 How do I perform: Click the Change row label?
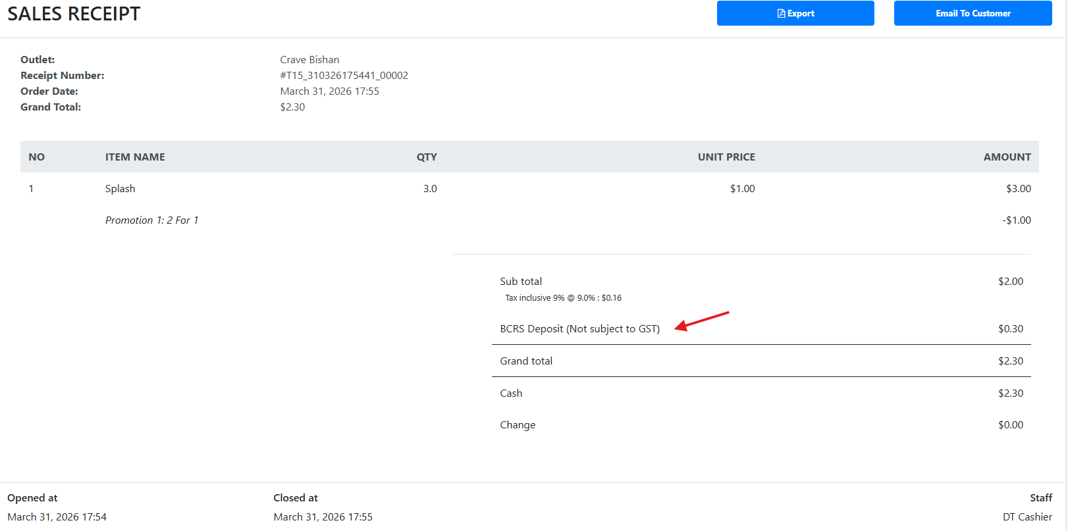click(518, 425)
